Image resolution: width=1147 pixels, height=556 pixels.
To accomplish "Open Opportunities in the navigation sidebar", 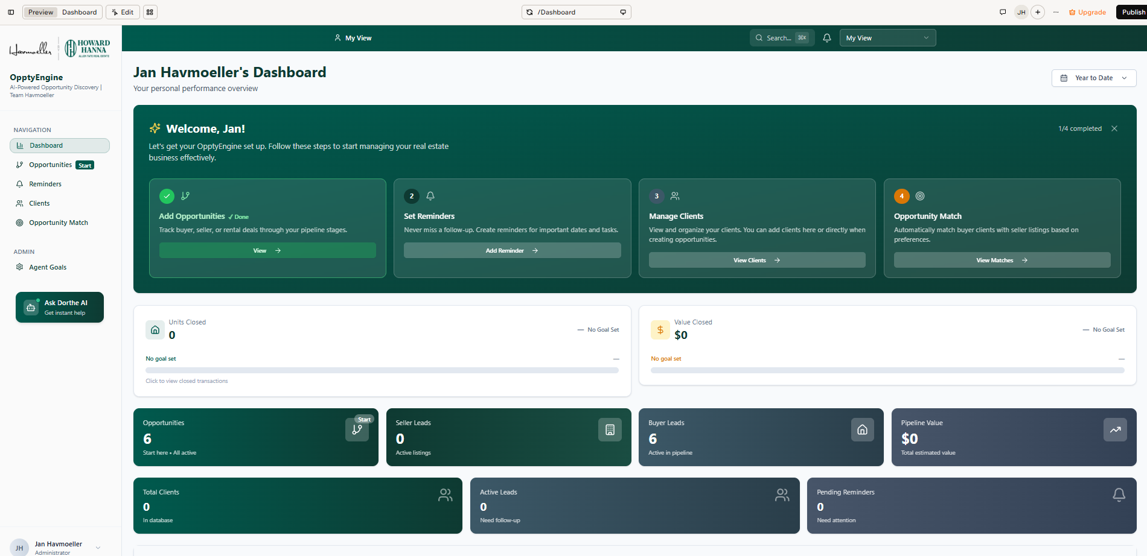I will [x=60, y=165].
